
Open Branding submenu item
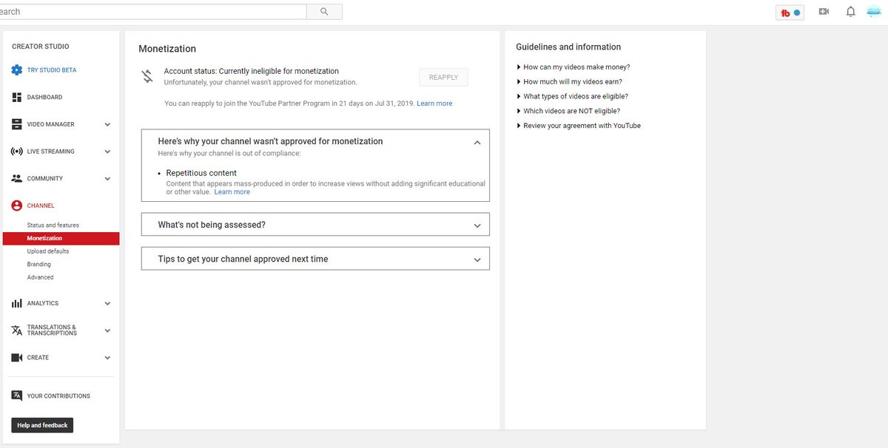39,265
